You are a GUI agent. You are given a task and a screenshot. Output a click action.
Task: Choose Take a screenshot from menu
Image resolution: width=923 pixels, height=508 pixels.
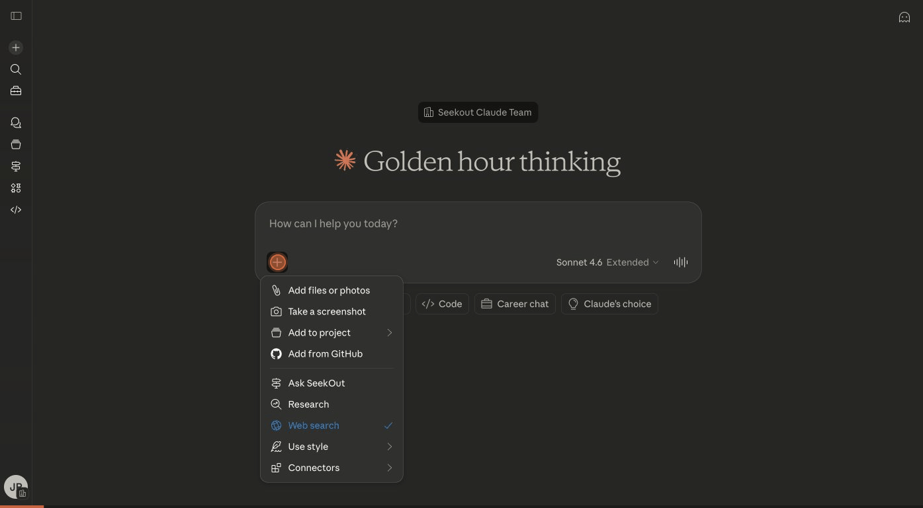(x=327, y=312)
